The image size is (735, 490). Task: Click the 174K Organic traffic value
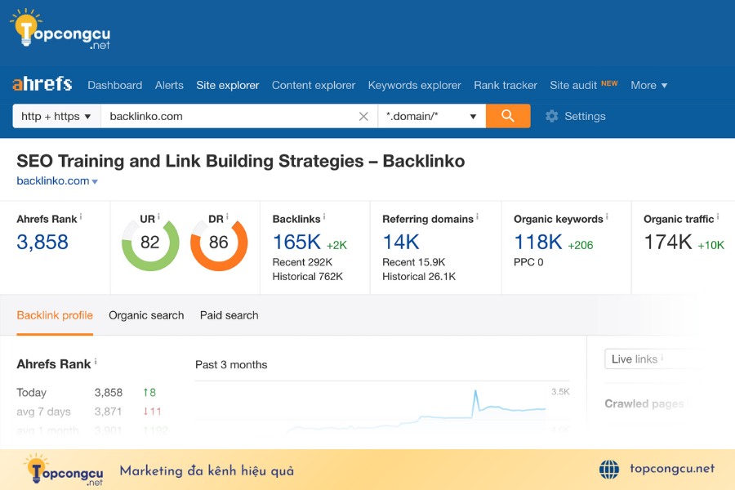[x=668, y=243]
